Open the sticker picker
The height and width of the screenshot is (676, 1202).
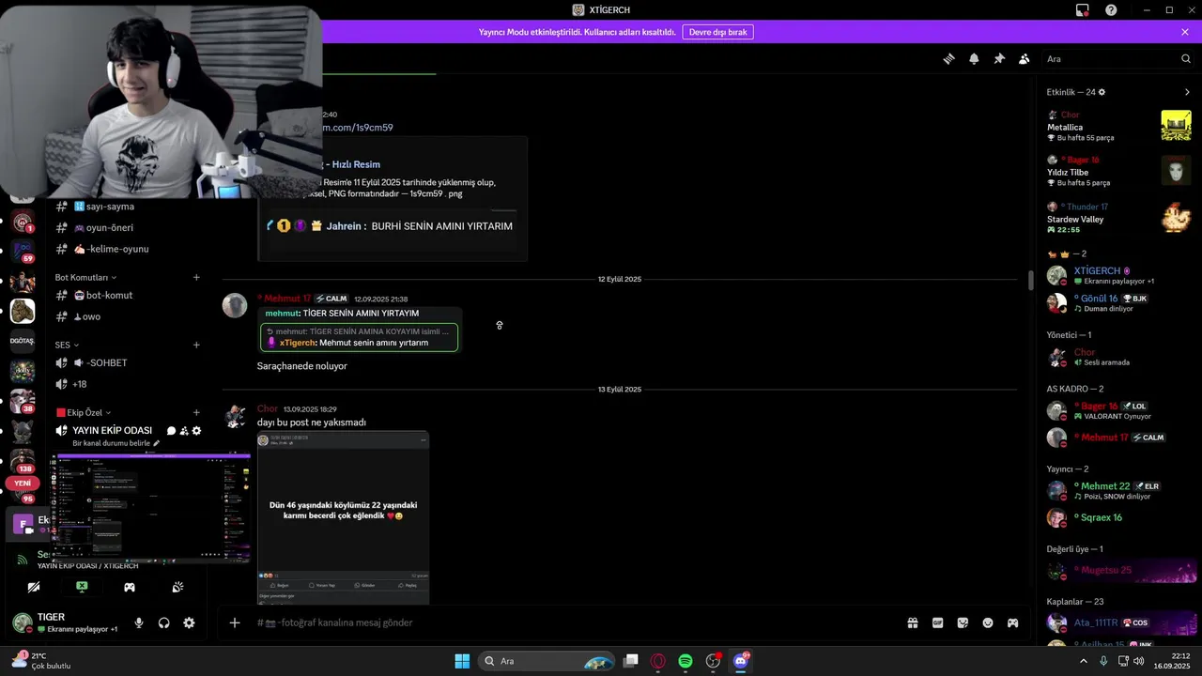(x=963, y=622)
